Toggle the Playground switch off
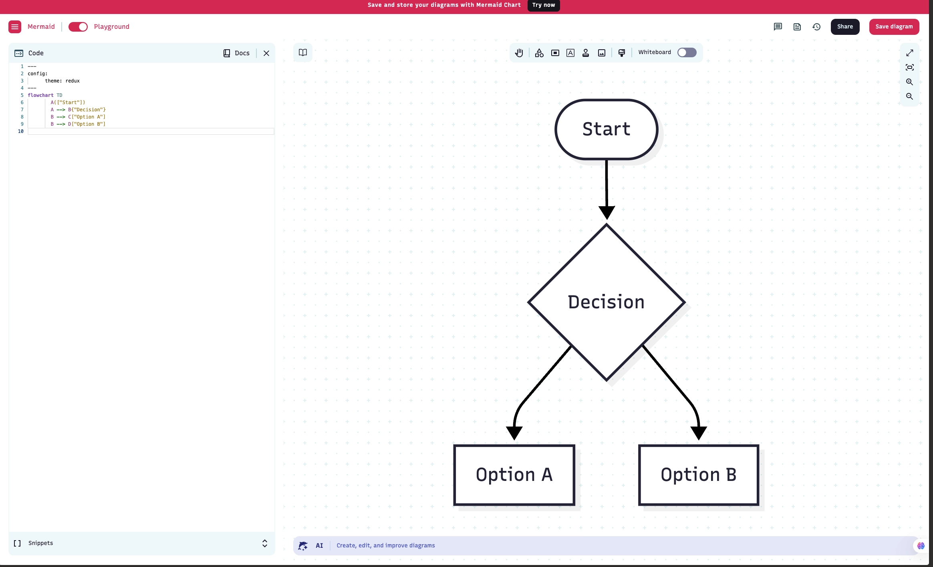Viewport: 933px width, 567px height. tap(78, 27)
